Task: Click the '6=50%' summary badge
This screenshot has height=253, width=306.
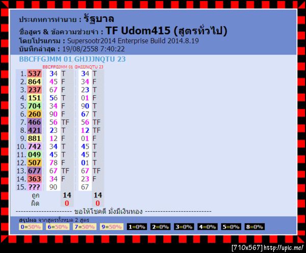Action: pyautogui.click(x=58, y=227)
